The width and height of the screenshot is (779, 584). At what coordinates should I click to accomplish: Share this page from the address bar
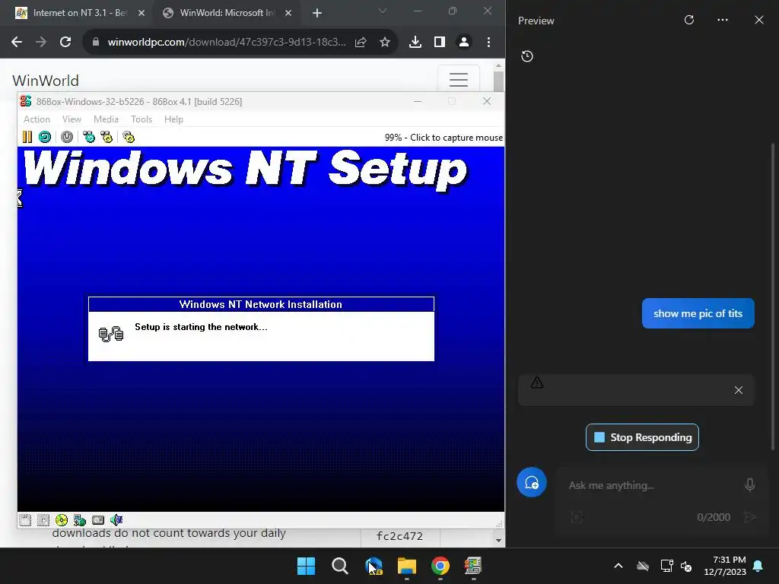click(361, 43)
